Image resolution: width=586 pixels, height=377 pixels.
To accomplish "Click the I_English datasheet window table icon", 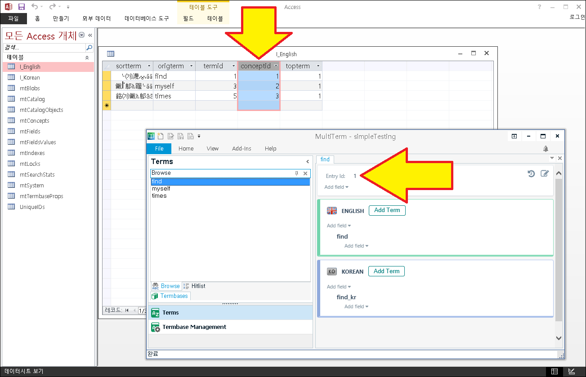I will click(111, 53).
